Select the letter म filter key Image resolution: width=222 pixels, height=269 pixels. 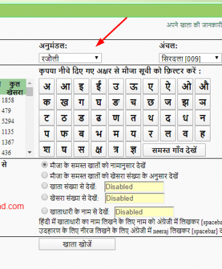point(116,134)
